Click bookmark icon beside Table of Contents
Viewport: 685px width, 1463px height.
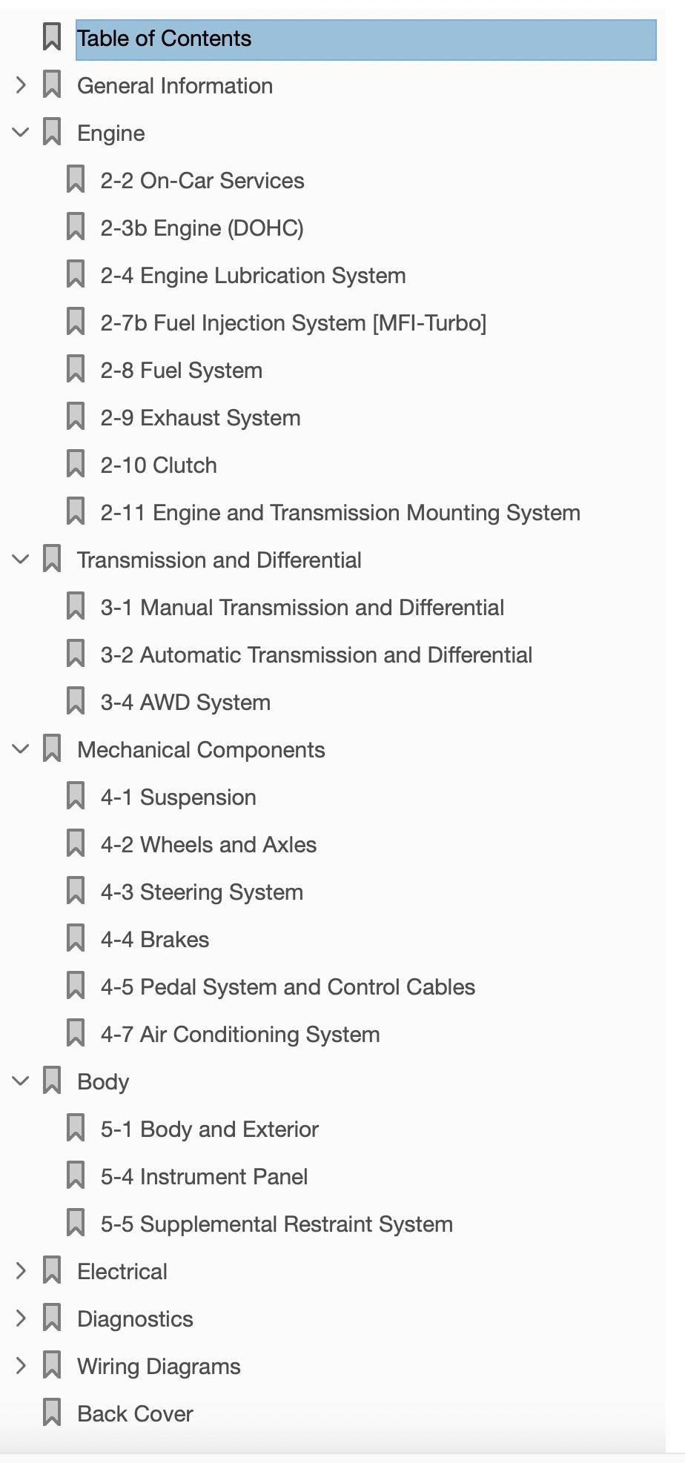point(52,37)
